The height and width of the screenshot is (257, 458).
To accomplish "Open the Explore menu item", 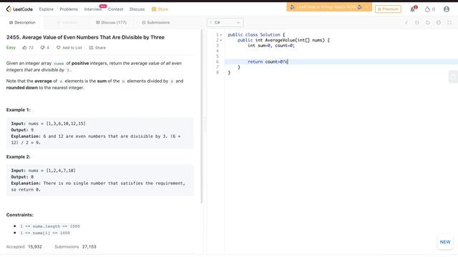I will click(46, 9).
